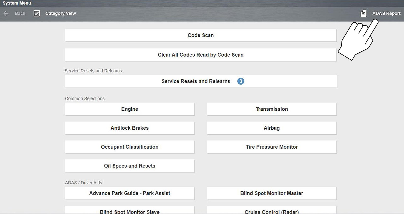Open Oil Specs and Resets
404x214 pixels.
pos(130,166)
